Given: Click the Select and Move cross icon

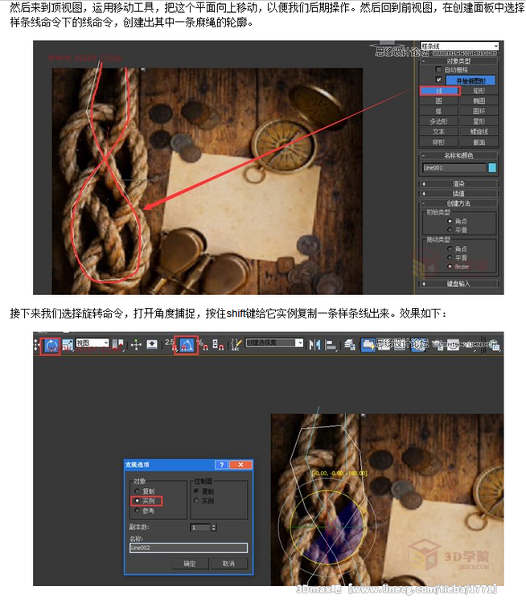Looking at the screenshot, I should point(135,344).
